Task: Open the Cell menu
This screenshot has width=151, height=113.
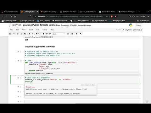Action: 38,30
